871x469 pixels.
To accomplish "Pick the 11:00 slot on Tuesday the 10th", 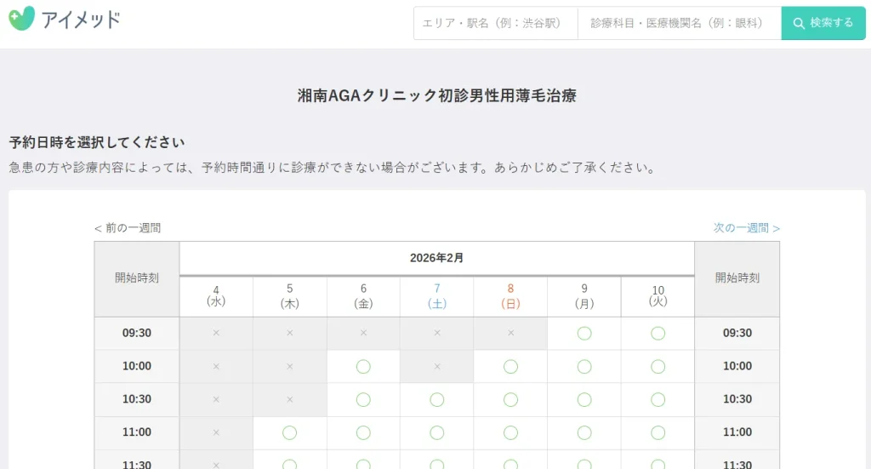I will tap(658, 432).
